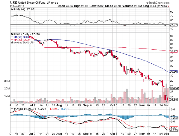Screen dimensions: 179x136
Task: Click the Jul label on MACD panel axis
Action: coord(31,134)
